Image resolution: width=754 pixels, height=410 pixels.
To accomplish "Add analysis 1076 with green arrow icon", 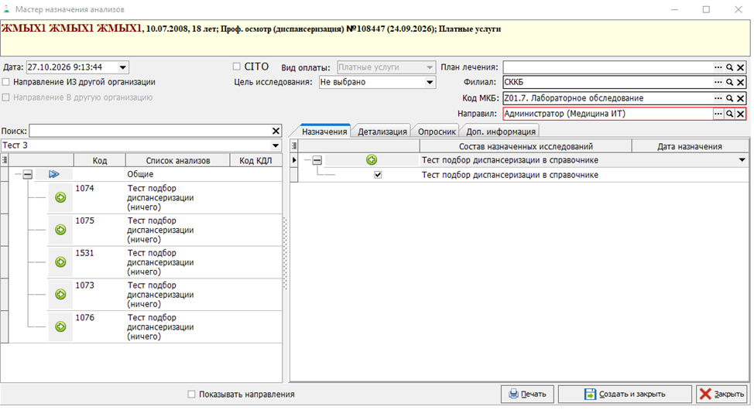I will [60, 327].
